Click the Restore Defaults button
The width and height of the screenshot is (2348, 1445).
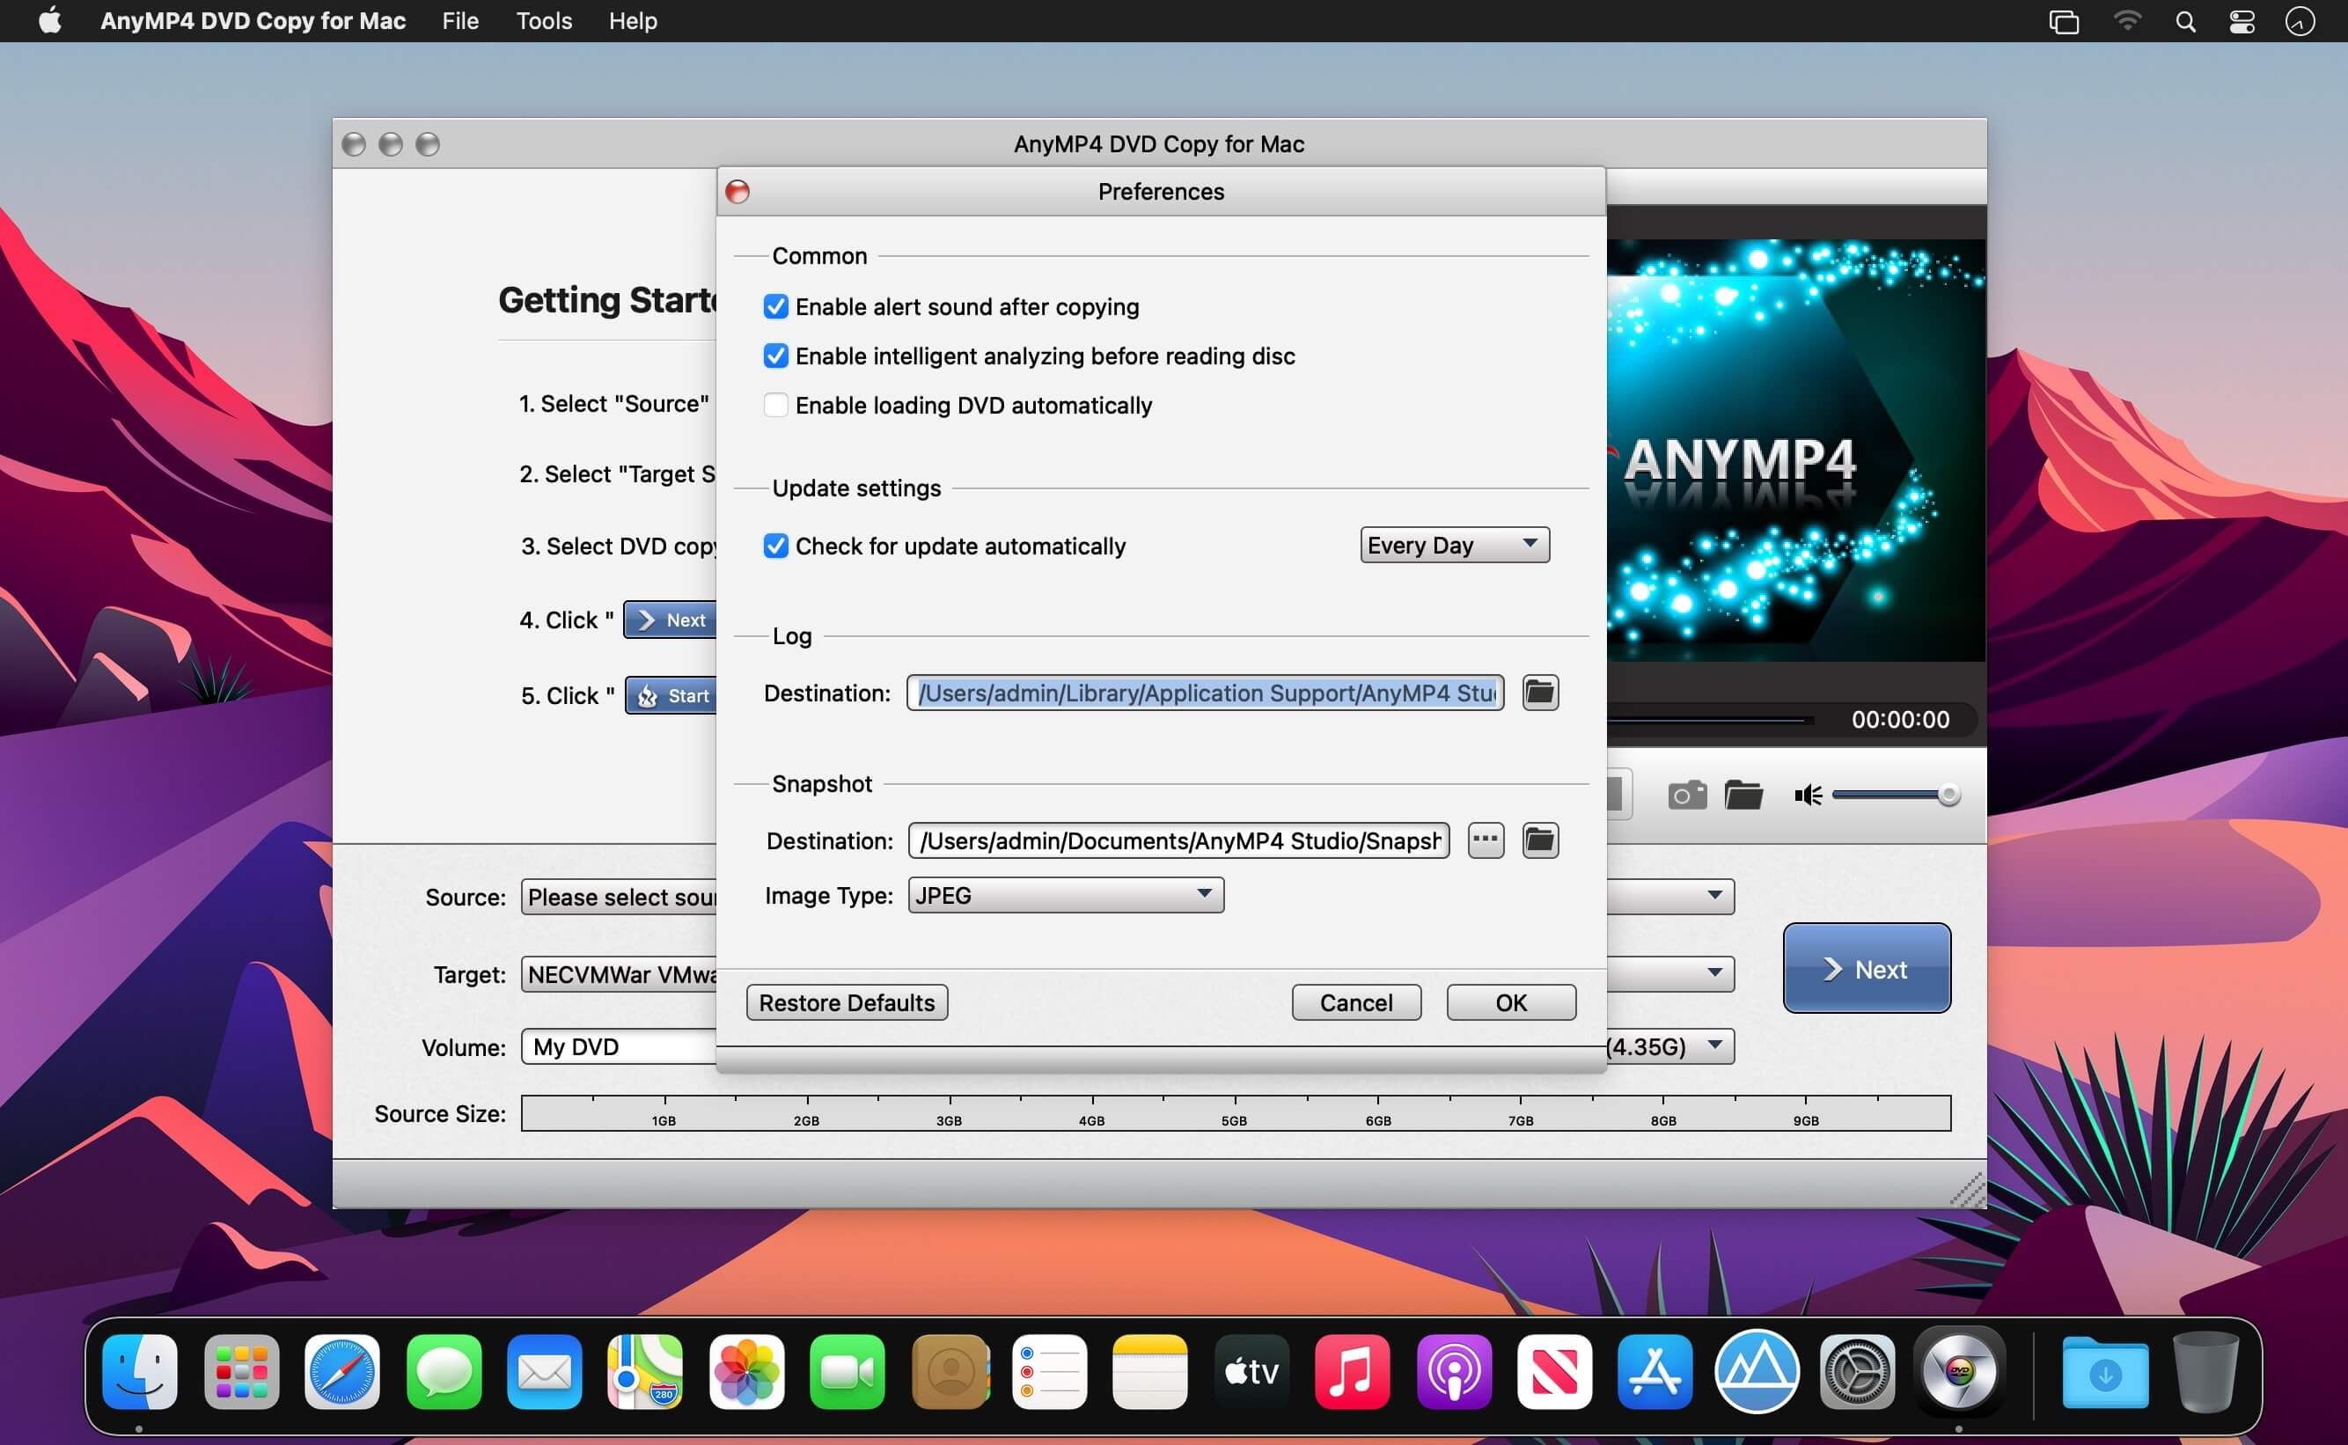coord(847,1002)
